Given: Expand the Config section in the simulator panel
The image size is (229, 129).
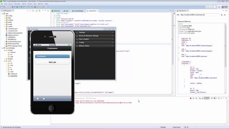Looking at the screenshot, I should (x=94, y=43).
